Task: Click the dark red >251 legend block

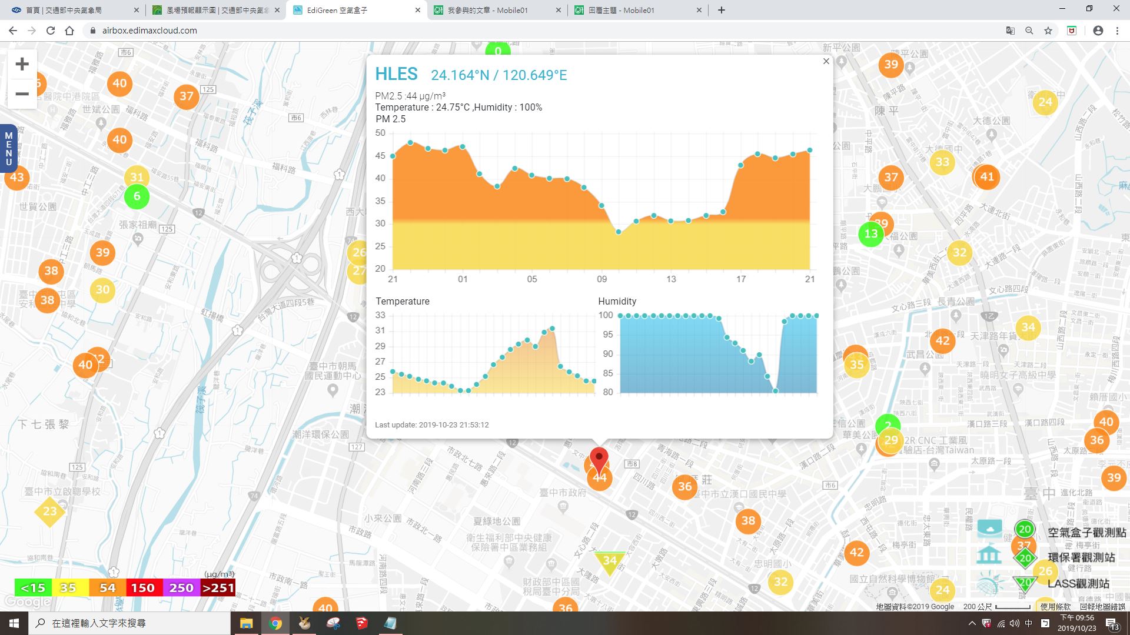Action: coord(218,587)
